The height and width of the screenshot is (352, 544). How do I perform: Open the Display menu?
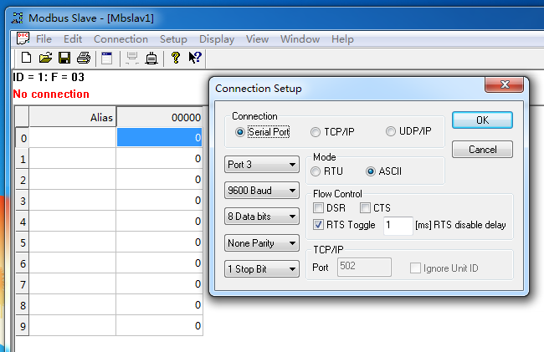tap(217, 38)
